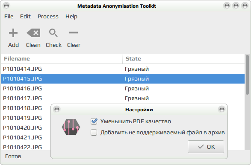
Task: Close the Настройки dialog with its right title button
Action: click(x=221, y=110)
